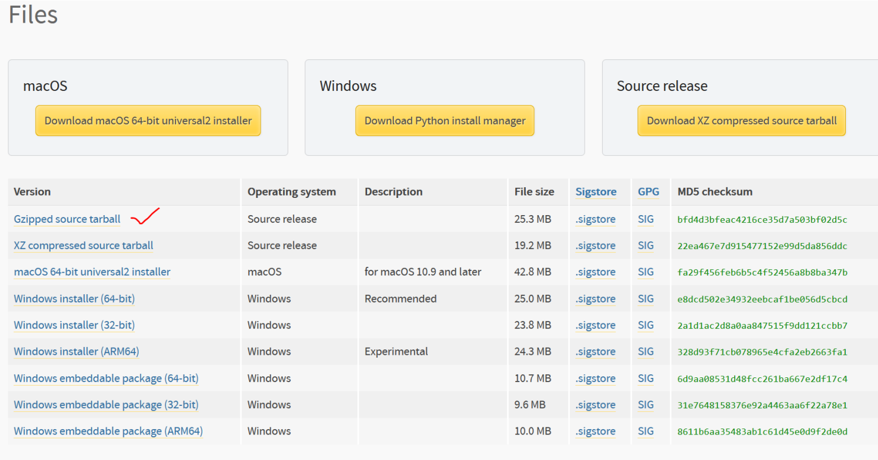Open .sigstore for Gzipped source tarball
The width and height of the screenshot is (878, 460).
[595, 219]
